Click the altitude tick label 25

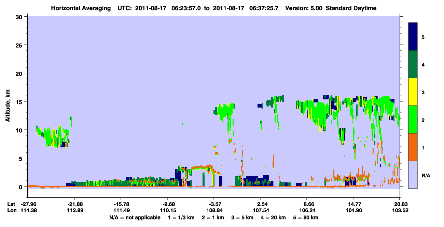click(x=20, y=45)
